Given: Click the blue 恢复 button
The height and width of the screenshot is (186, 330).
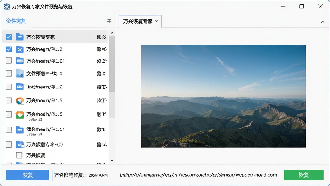Looking at the screenshot, I should 28,175.
